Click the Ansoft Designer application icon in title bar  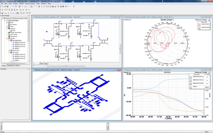point(1,1)
